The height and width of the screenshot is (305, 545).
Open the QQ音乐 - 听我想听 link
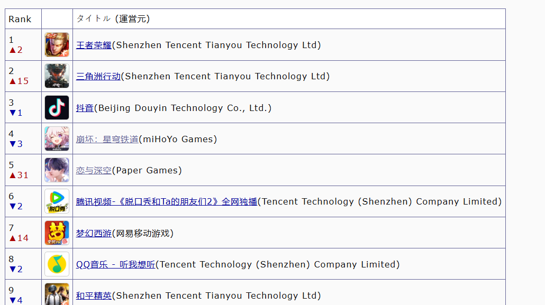(116, 265)
